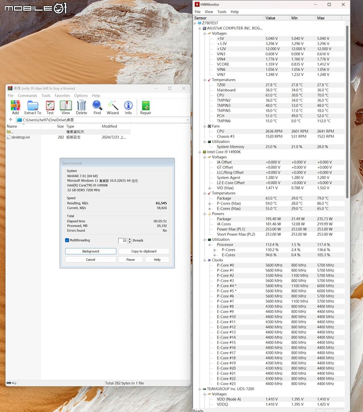The width and height of the screenshot is (363, 412).
Task: Collapse the Clocks tree section
Action: pyautogui.click(x=205, y=260)
